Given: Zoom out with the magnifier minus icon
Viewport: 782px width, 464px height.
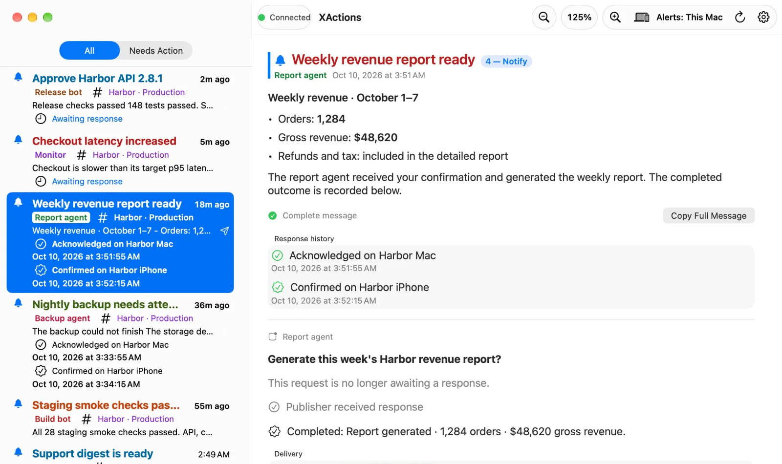Looking at the screenshot, I should 544,18.
